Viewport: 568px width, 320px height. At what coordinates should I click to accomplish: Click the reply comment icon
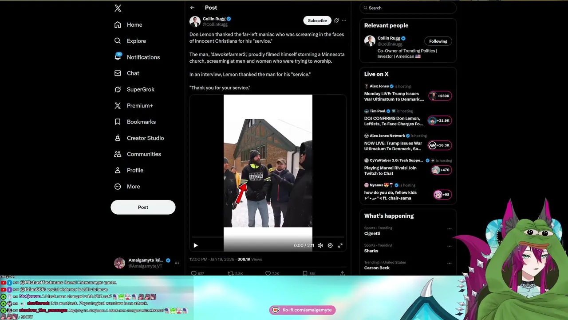pyautogui.click(x=193, y=273)
